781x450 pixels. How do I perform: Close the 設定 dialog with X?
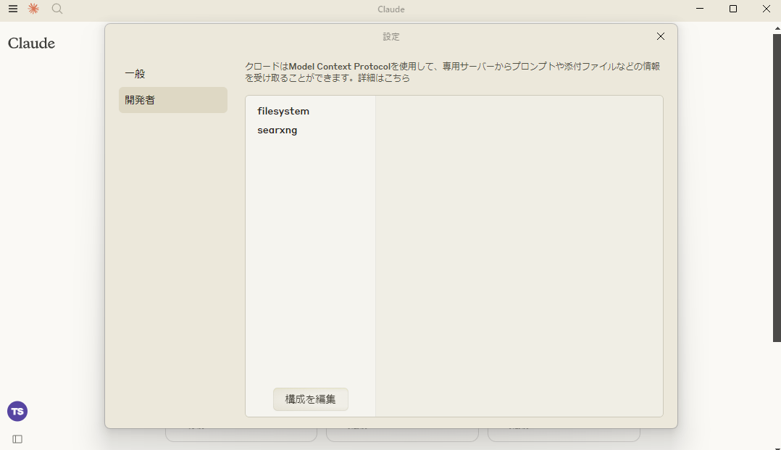(x=661, y=36)
